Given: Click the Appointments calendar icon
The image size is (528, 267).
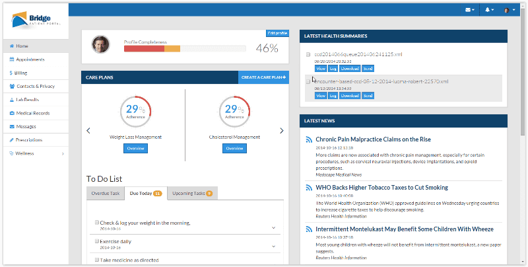Looking at the screenshot, I should click(x=12, y=59).
